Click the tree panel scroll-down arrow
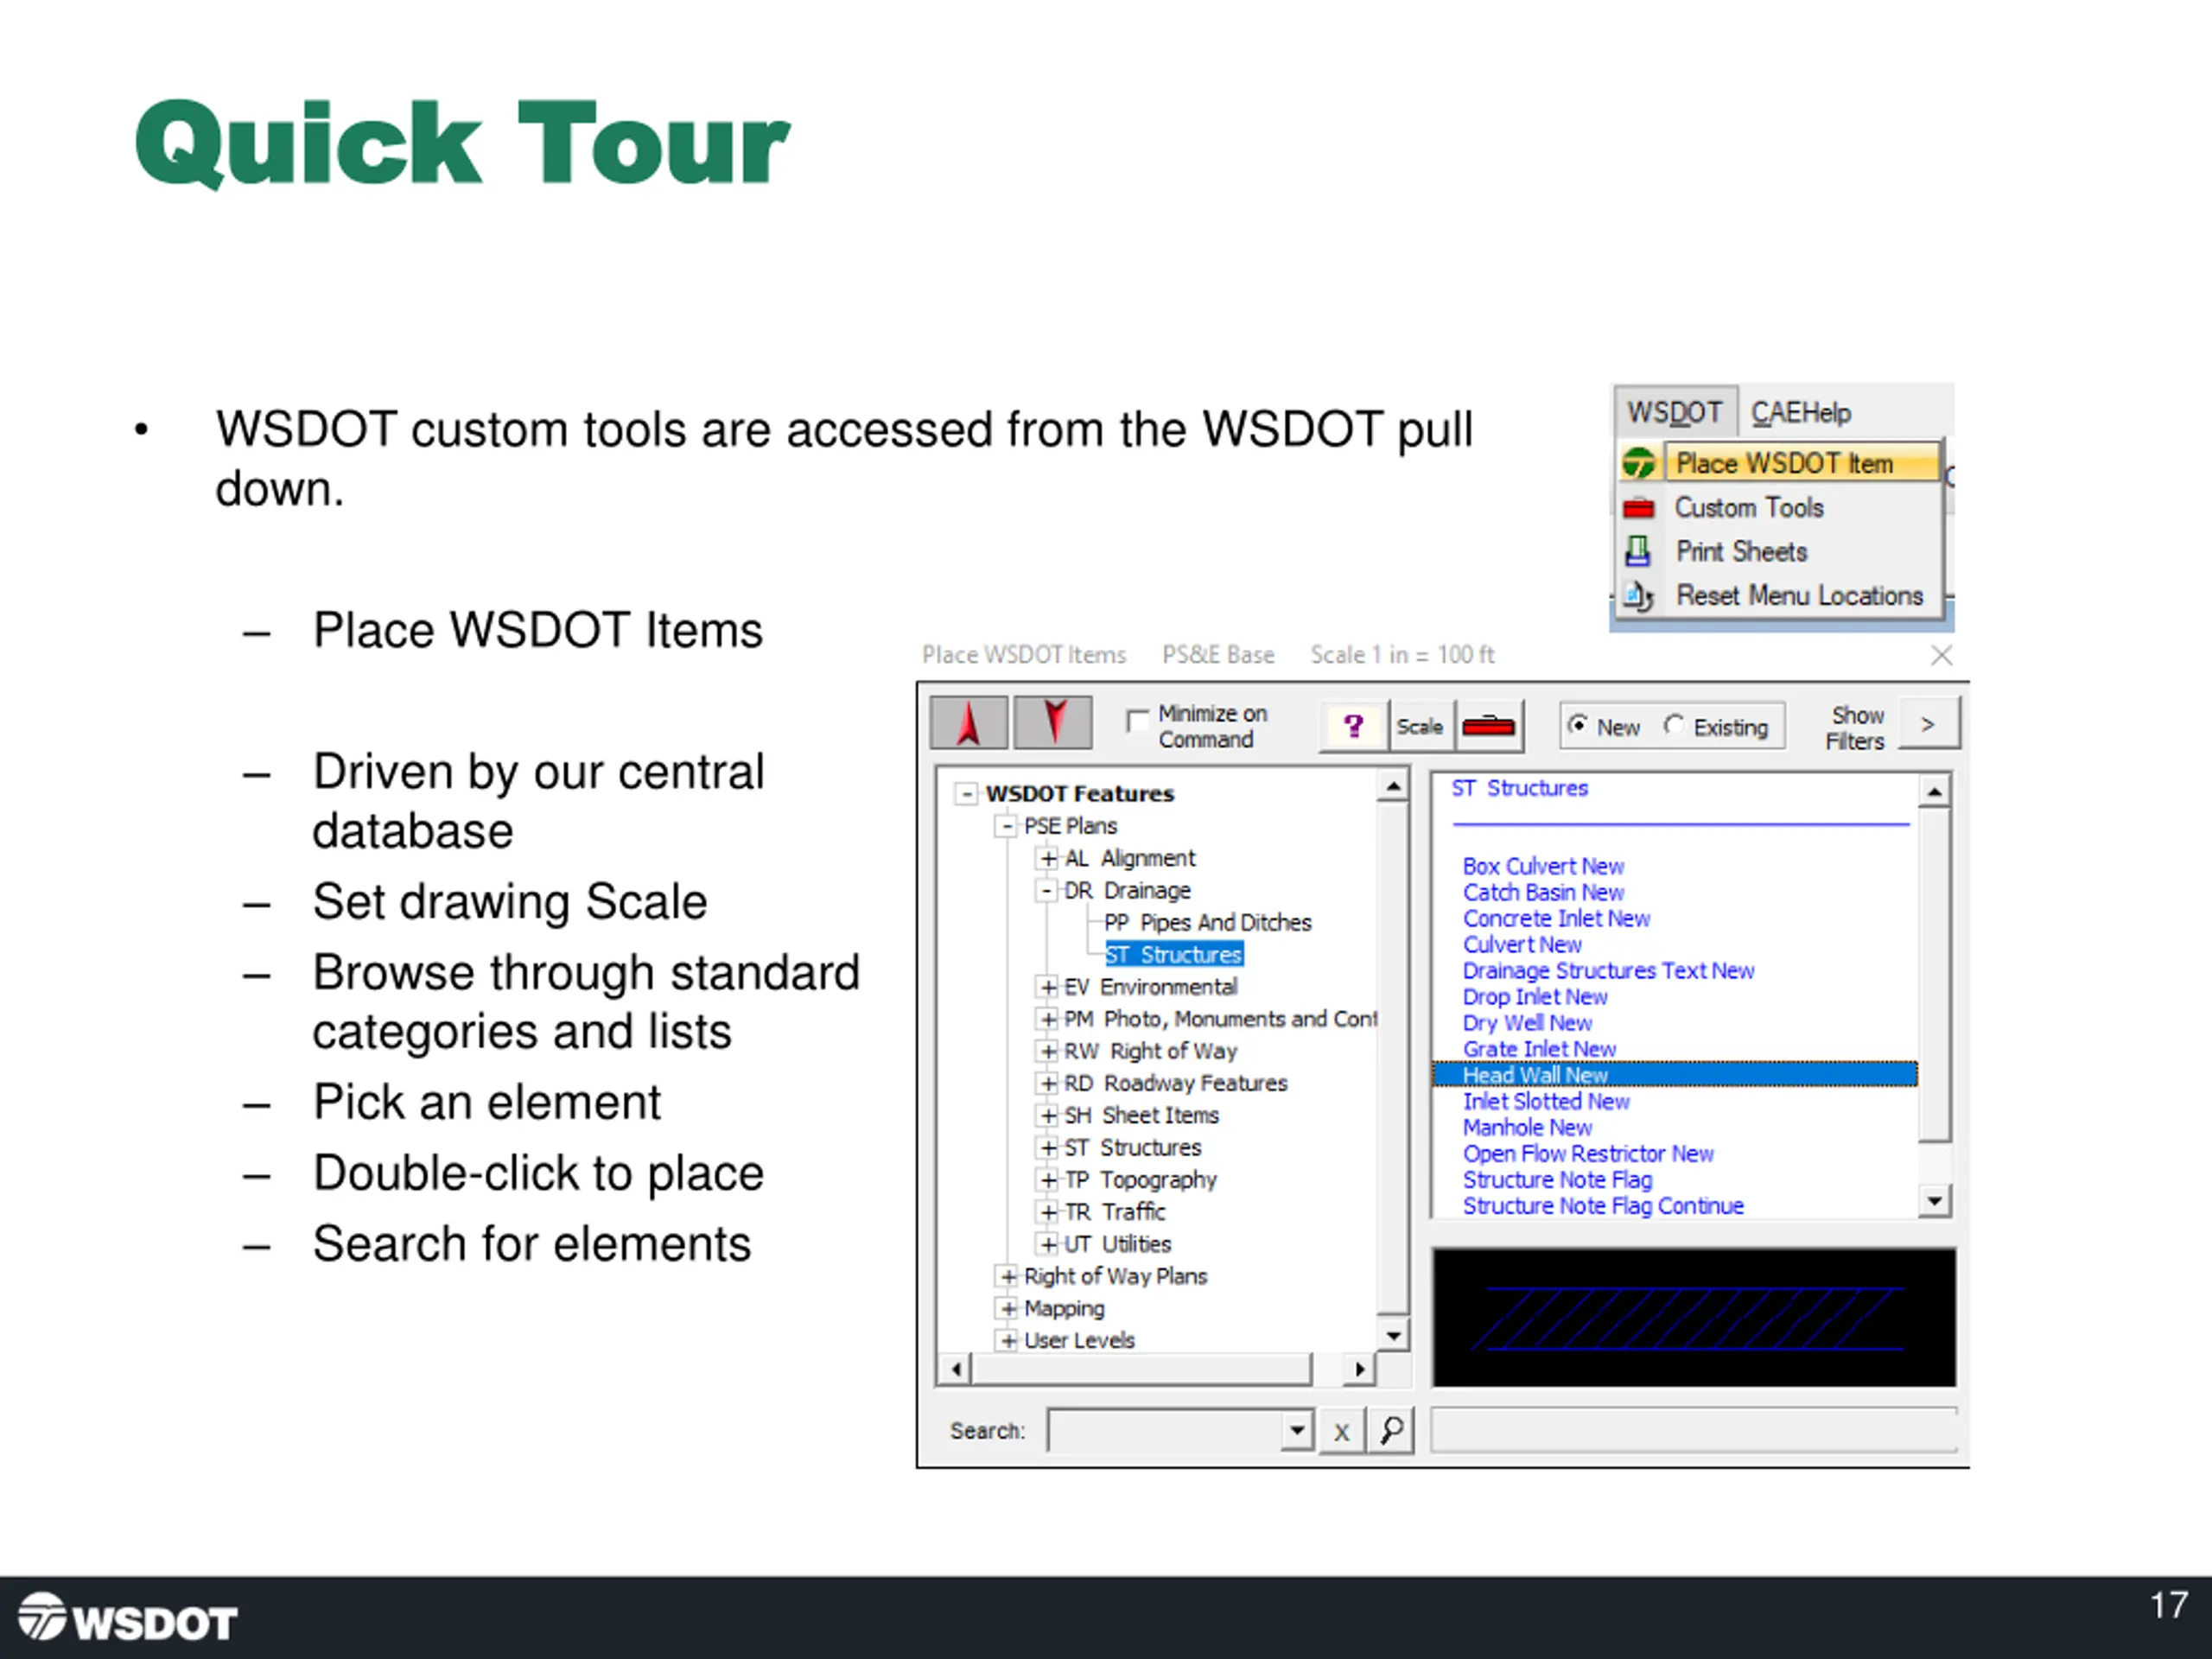Screen dimensions: 2212x1659 tap(1393, 1335)
